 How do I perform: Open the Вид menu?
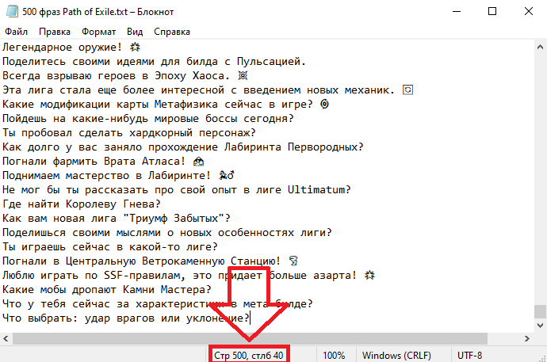[135, 32]
